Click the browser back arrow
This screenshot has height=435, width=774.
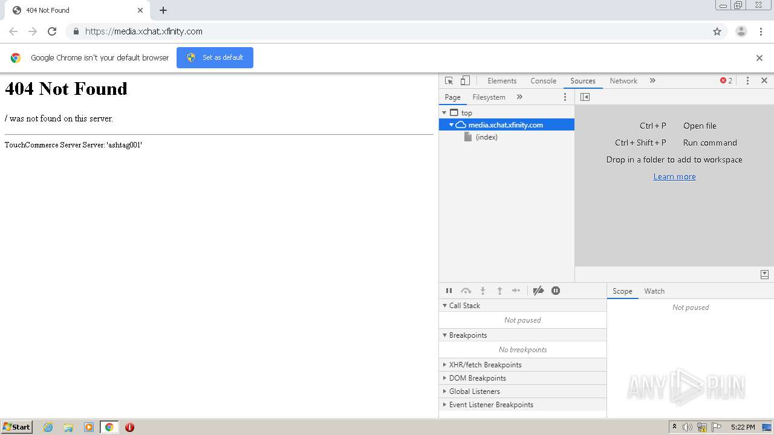point(13,31)
